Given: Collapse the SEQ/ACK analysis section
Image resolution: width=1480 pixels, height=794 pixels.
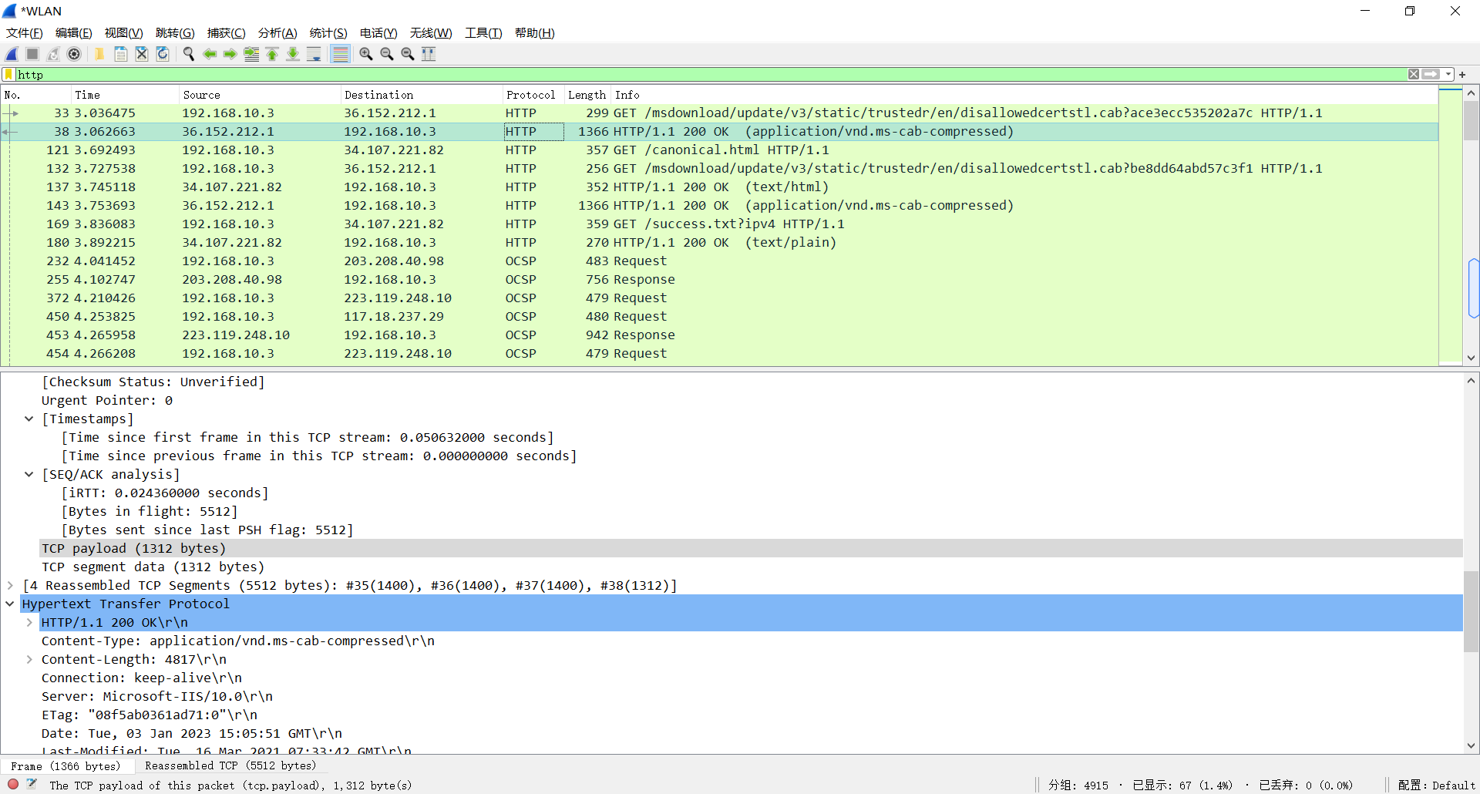Looking at the screenshot, I should (29, 474).
